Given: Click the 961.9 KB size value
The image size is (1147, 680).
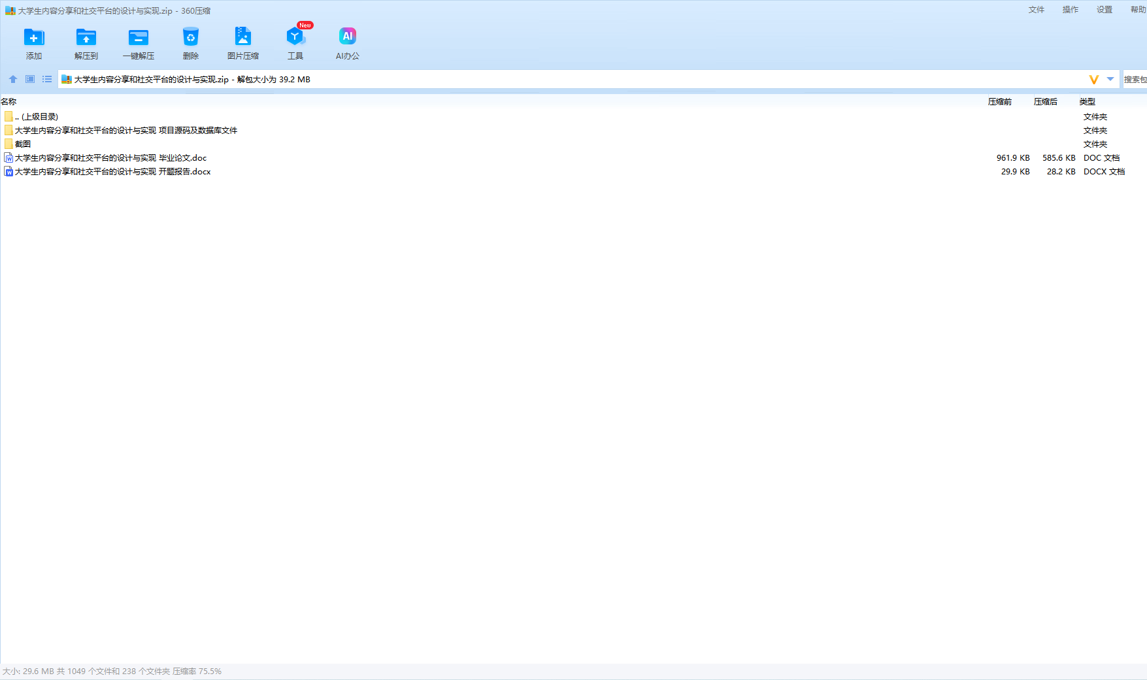Looking at the screenshot, I should [1013, 158].
